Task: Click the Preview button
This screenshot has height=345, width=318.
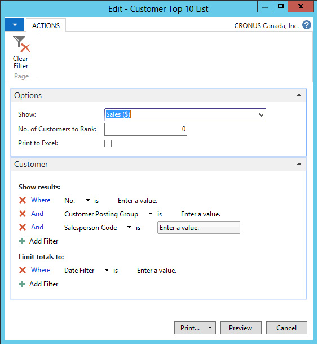Action: coord(241,328)
